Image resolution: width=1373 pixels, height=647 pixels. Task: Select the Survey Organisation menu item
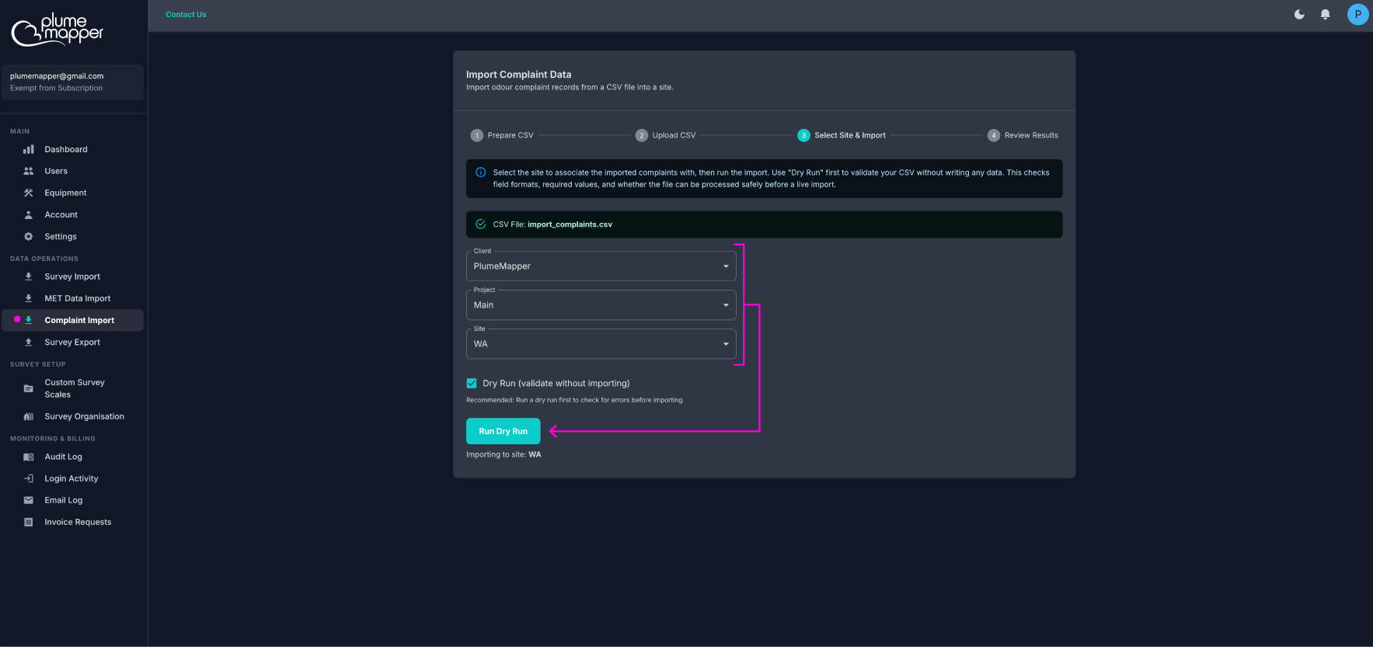tap(73, 416)
